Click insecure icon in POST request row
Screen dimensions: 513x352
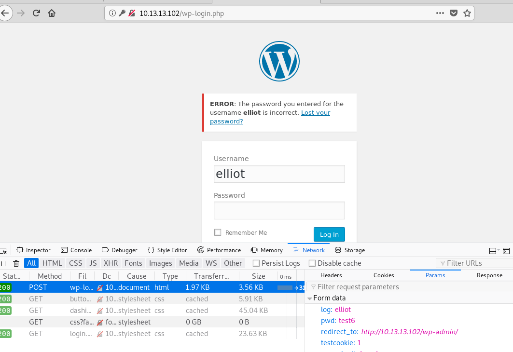(x=100, y=287)
